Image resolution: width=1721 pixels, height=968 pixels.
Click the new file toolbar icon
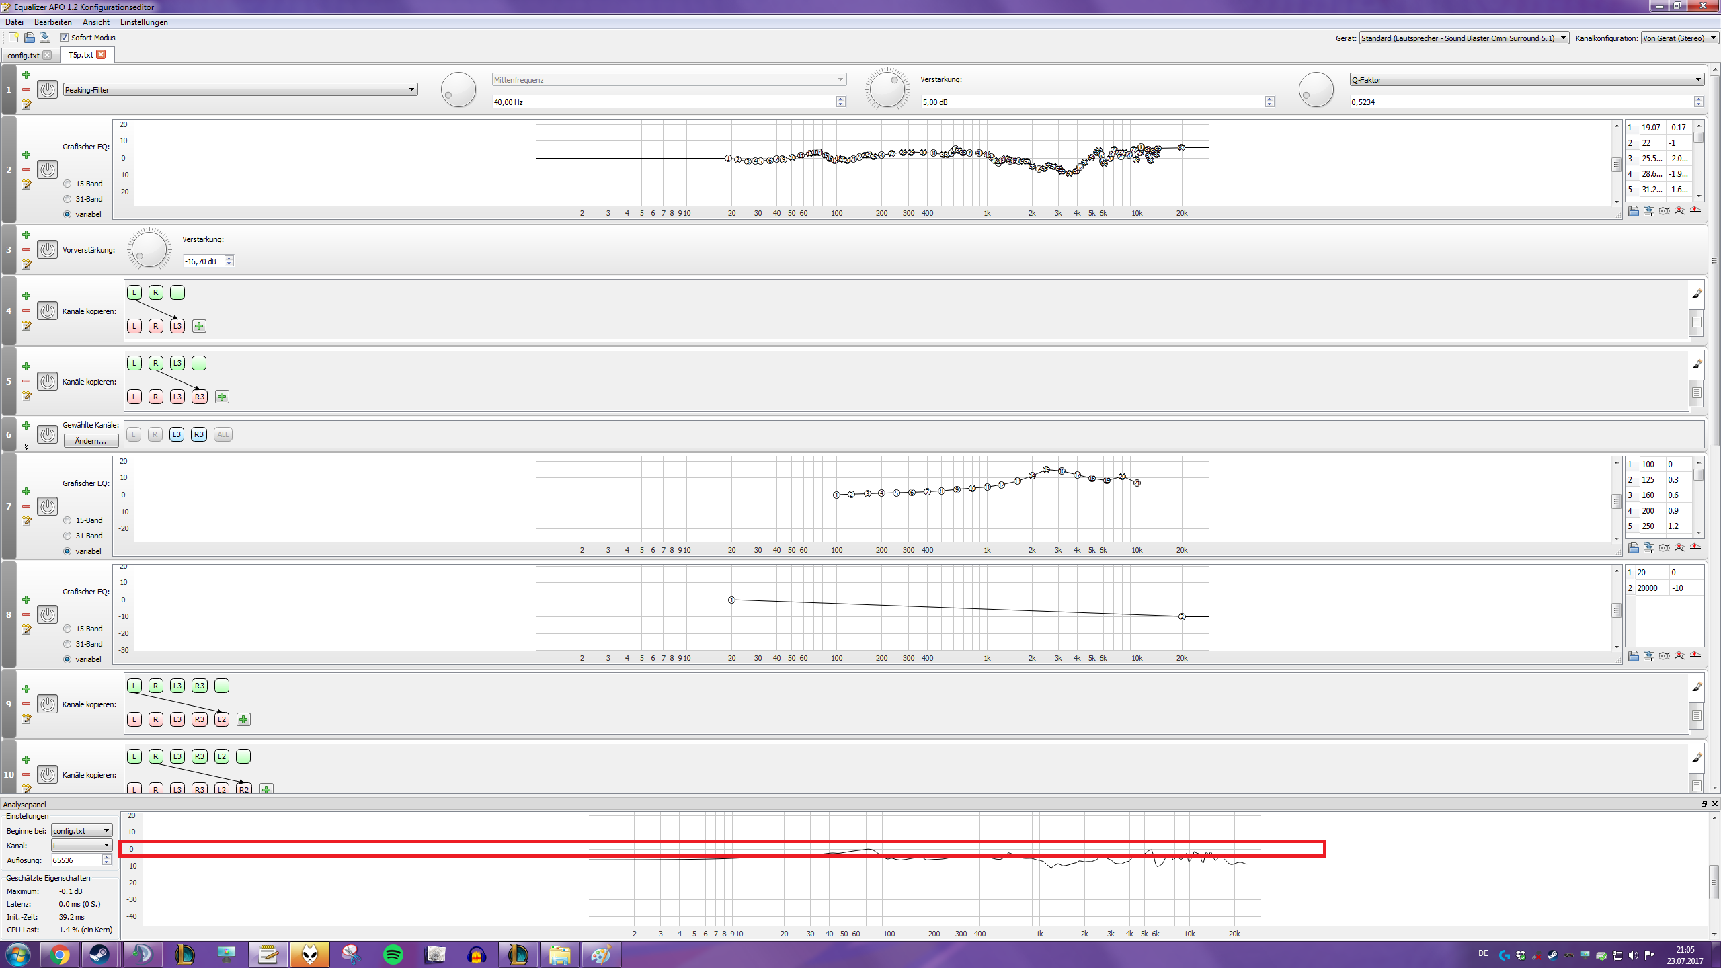[x=13, y=38]
